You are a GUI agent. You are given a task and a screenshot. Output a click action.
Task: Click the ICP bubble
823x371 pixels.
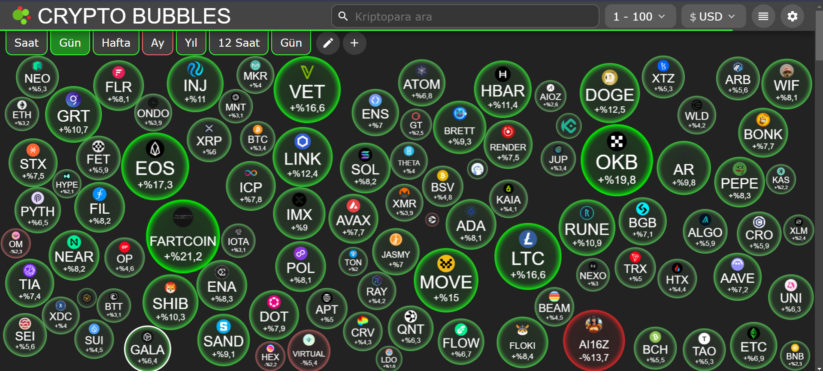coord(251,186)
